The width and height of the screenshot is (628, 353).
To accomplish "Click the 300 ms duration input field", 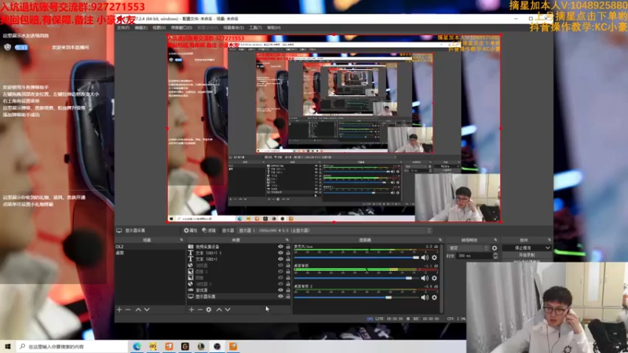I will coord(475,256).
